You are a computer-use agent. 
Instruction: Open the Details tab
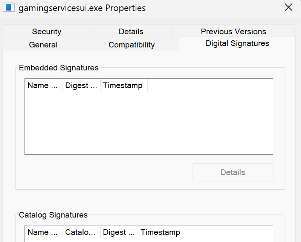click(x=131, y=32)
